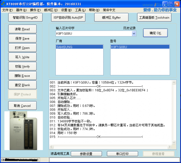Click the 写入 Write button
Screen dimensions: 181x163
click(22, 57)
